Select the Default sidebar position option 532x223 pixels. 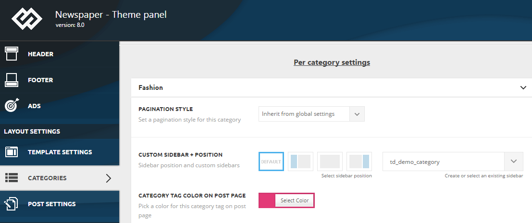(271, 161)
